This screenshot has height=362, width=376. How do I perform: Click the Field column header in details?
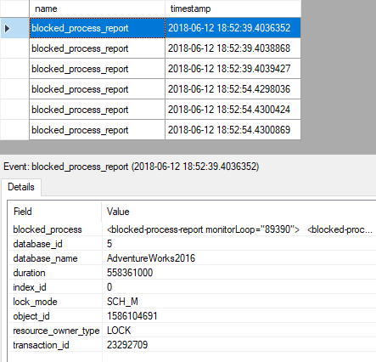[54, 212]
